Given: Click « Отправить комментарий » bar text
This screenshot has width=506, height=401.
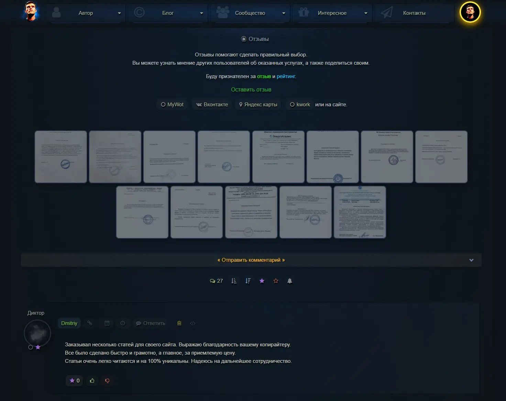Looking at the screenshot, I should pyautogui.click(x=251, y=260).
